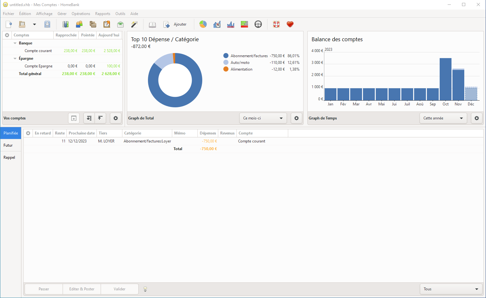
Task: Expand all groups in Vos comptes panel
Action: [x=89, y=118]
